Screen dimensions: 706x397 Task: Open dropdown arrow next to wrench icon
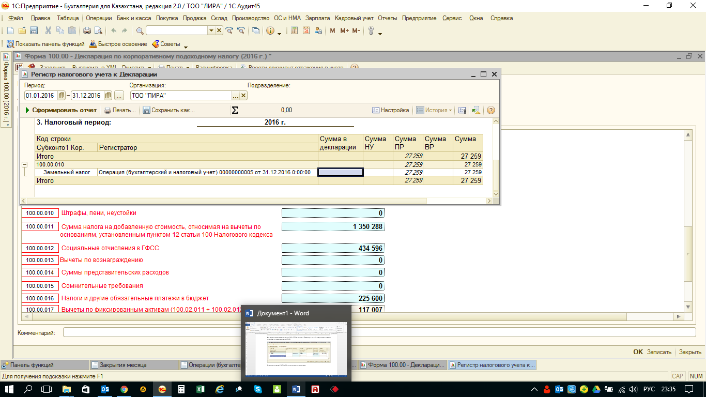click(380, 33)
